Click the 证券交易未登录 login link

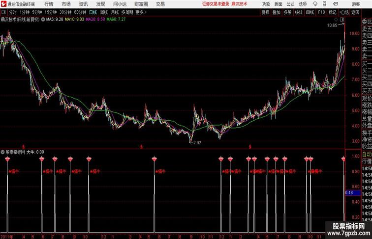tap(216, 4)
